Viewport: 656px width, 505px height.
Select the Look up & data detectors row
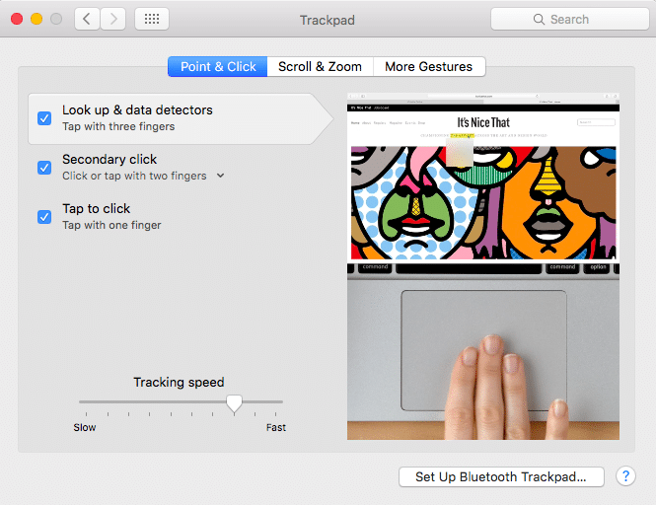[181, 118]
